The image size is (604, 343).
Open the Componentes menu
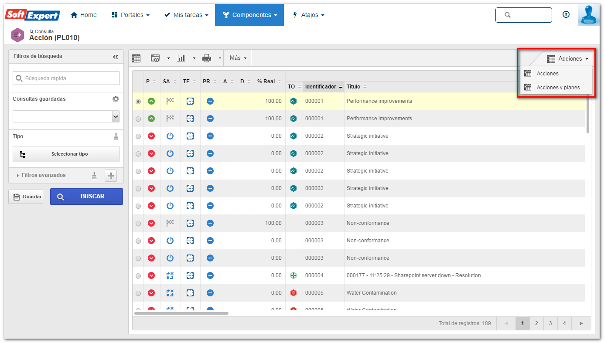249,15
